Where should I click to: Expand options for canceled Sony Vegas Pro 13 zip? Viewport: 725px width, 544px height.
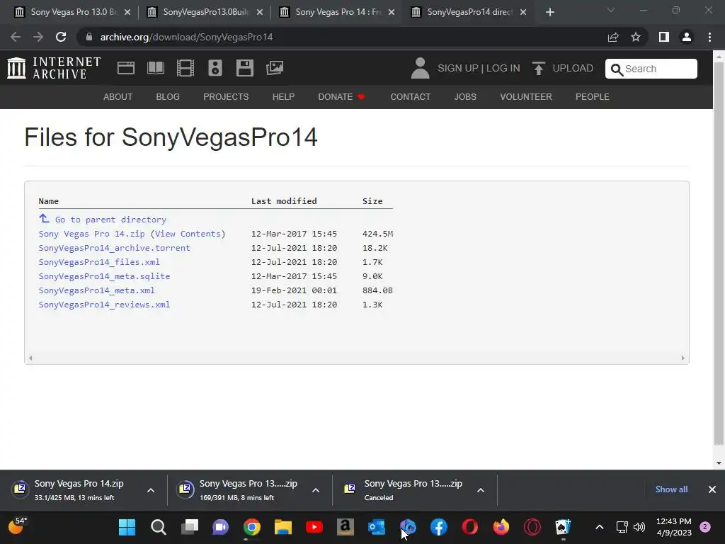tap(481, 490)
